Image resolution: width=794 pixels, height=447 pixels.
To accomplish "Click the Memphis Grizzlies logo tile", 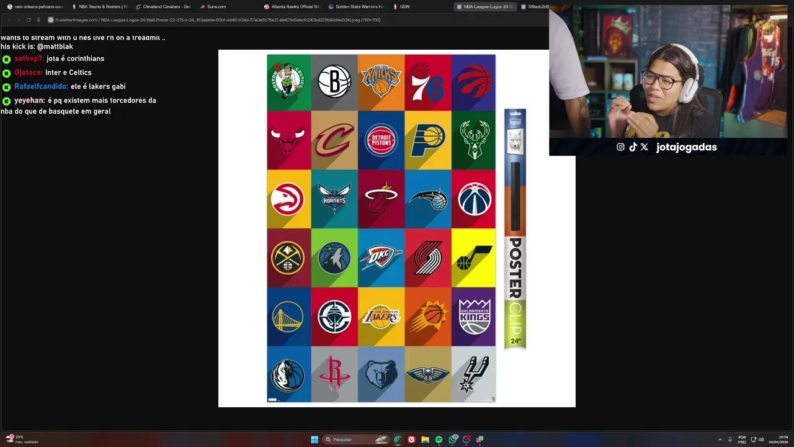I will point(381,374).
